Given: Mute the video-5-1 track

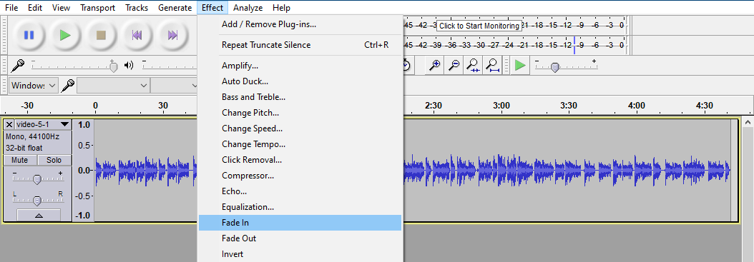Looking at the screenshot, I should [20, 161].
